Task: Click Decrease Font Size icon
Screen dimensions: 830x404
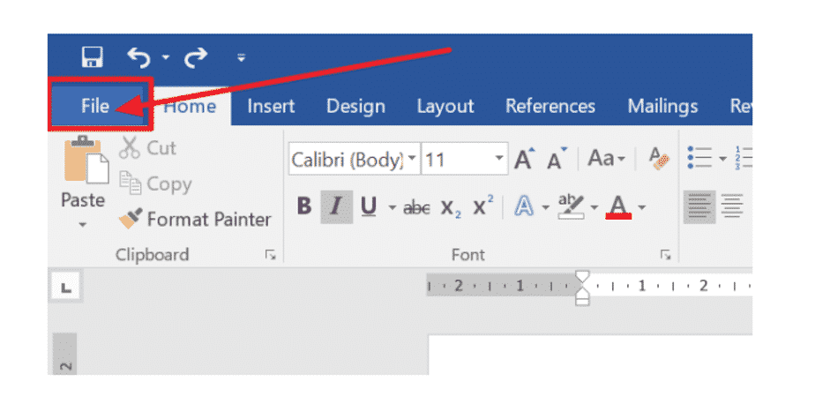Action: [557, 158]
